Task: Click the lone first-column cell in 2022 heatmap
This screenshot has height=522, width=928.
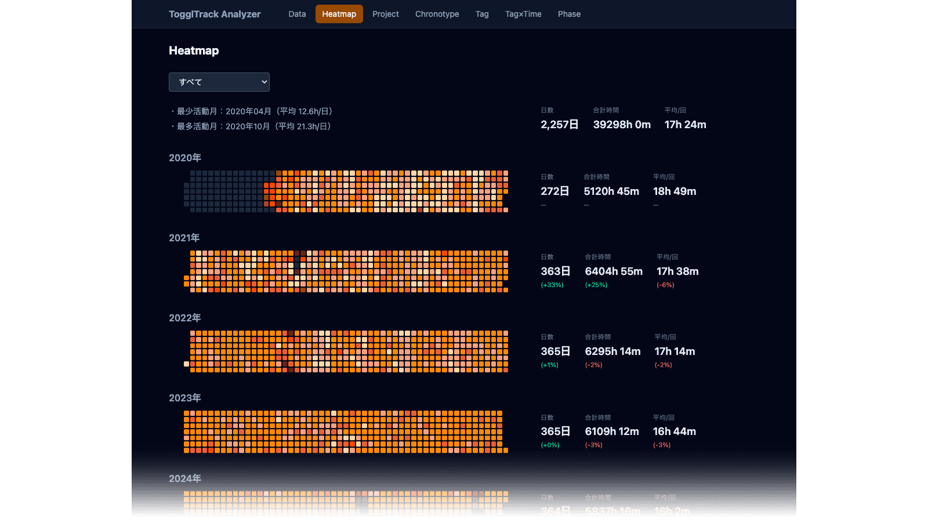Action: pos(187,364)
